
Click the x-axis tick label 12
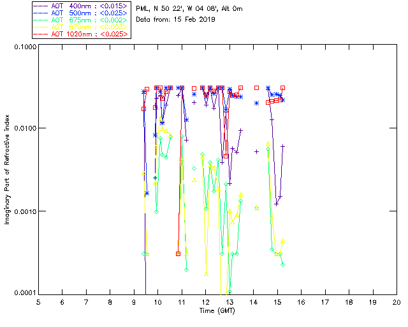point(205,302)
